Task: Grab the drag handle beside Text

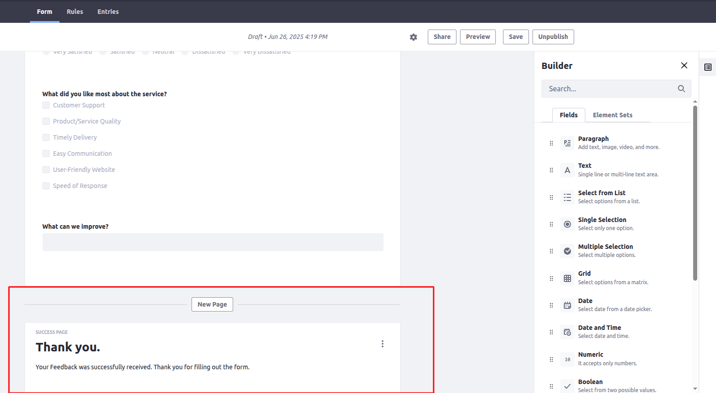Action: tap(551, 170)
